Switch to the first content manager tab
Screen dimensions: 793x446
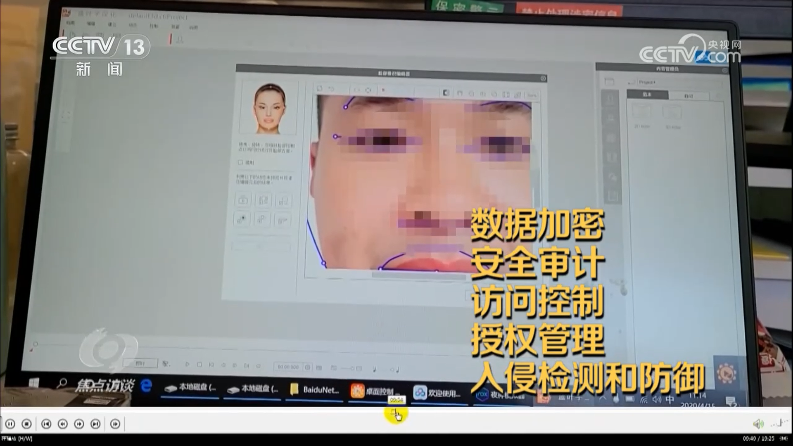[x=647, y=95]
